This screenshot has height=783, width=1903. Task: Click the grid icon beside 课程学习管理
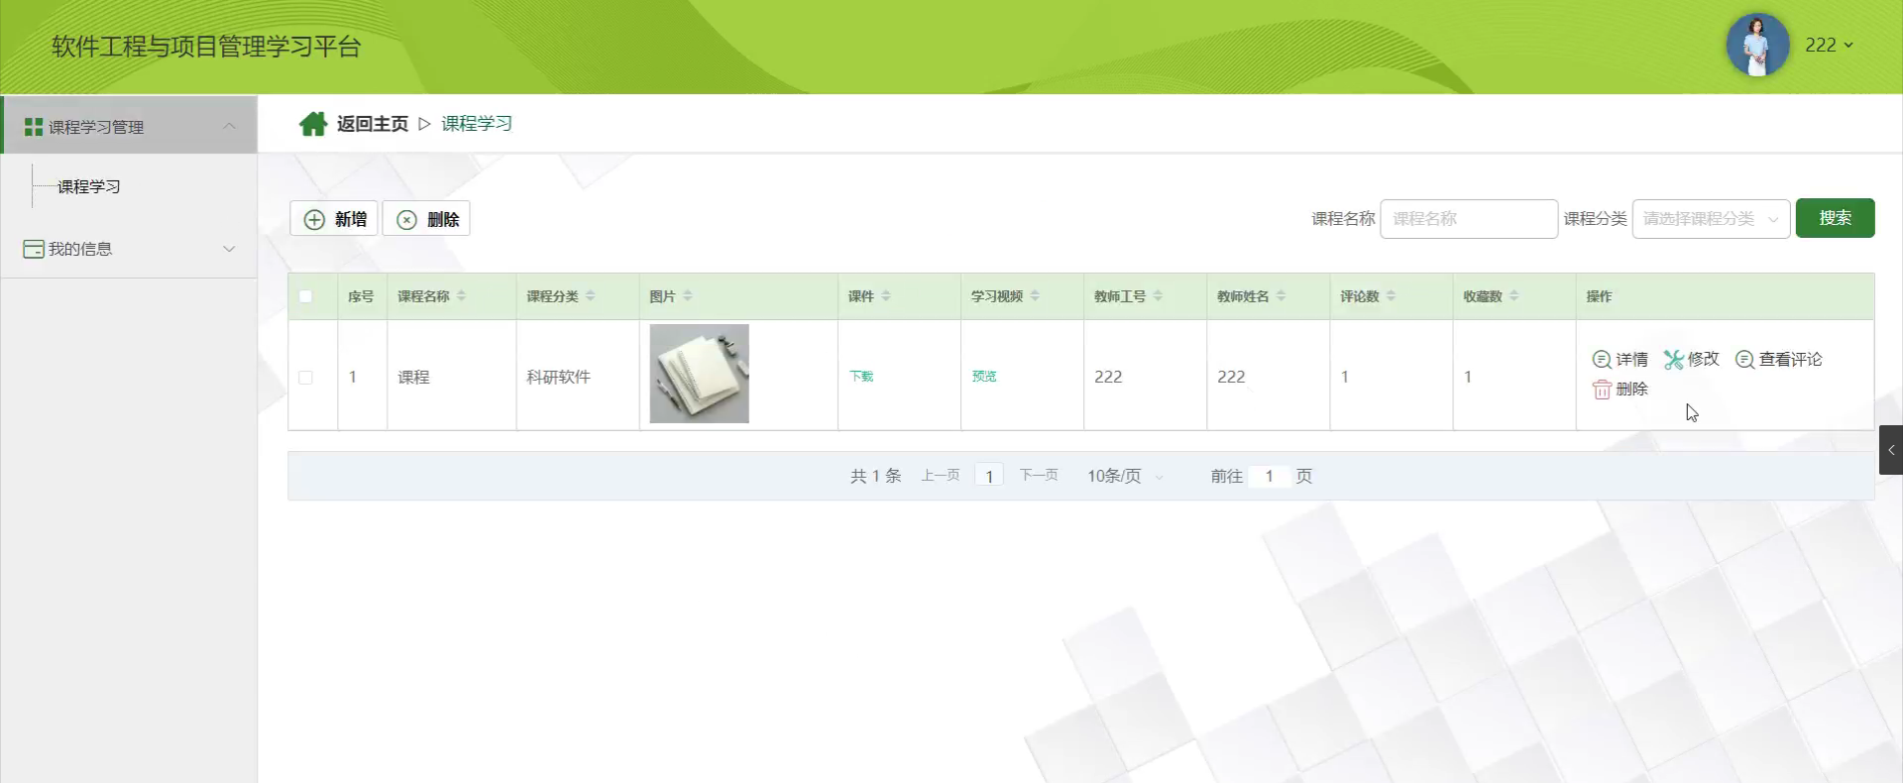click(34, 127)
